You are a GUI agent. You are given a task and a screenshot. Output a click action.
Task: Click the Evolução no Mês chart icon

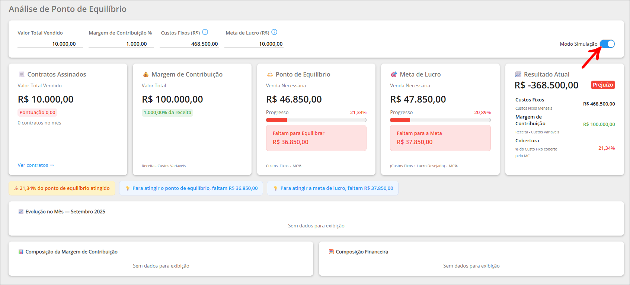(x=21, y=211)
